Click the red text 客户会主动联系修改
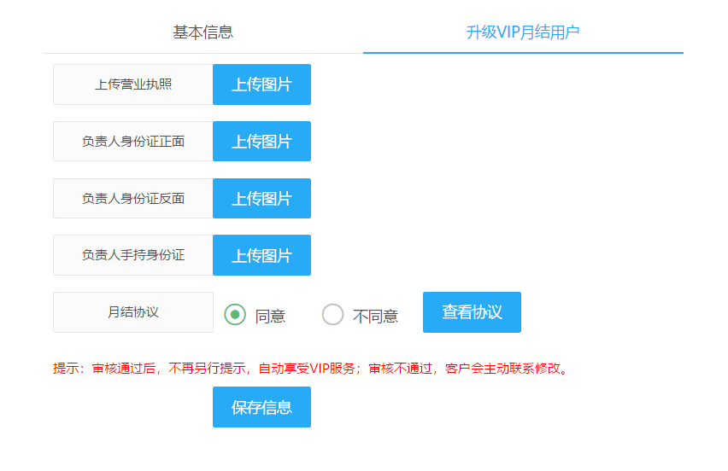This screenshot has height=471, width=728. tap(502, 369)
